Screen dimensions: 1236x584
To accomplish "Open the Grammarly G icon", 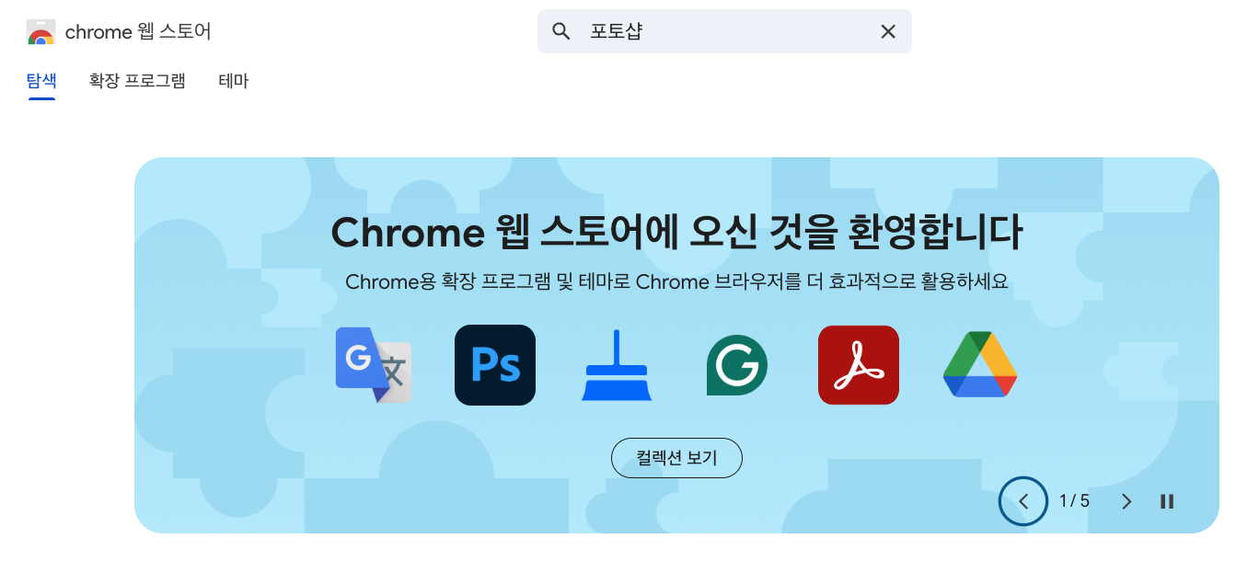I will click(x=737, y=365).
